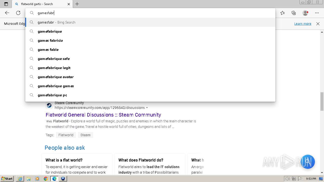324x182 pixels.
Task: Open the Settings and more ellipsis menu
Action: [317, 13]
